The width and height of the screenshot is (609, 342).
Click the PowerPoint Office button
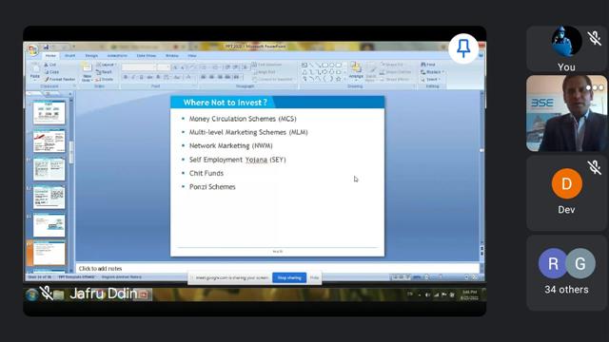pos(33,49)
